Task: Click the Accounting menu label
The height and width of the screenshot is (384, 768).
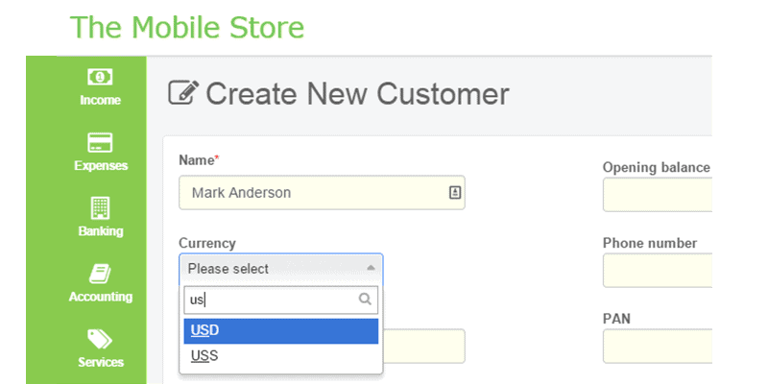Action: [101, 297]
